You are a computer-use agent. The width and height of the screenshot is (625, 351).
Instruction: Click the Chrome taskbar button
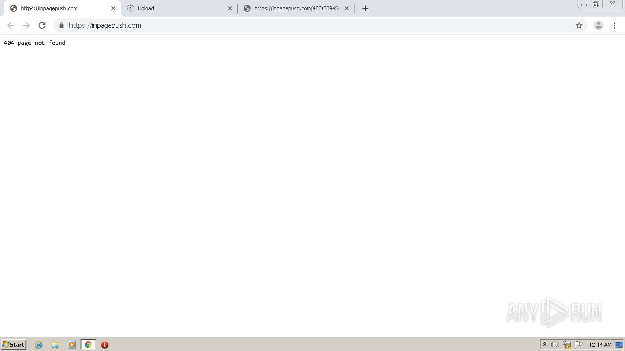click(88, 345)
